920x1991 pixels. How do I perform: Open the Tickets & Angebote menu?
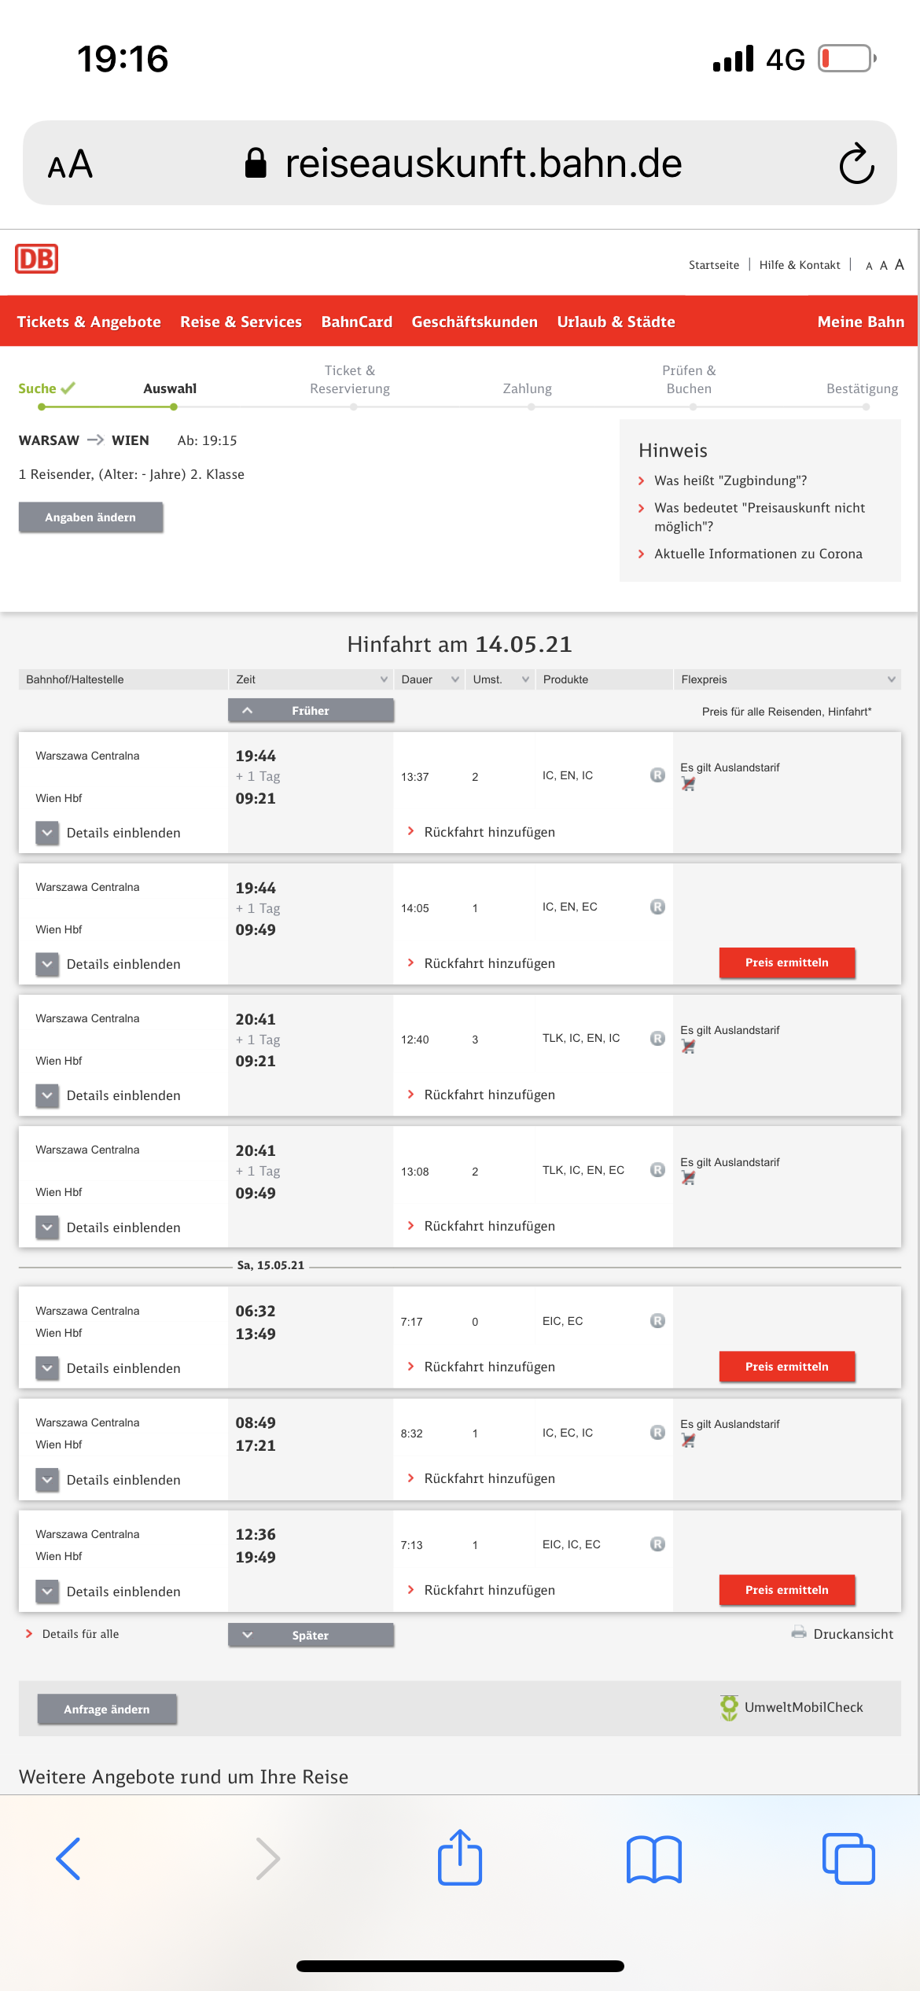pyautogui.click(x=89, y=322)
